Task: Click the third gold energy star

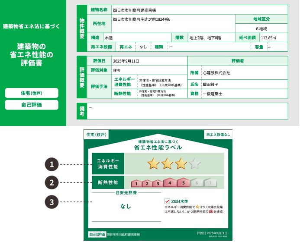Action: coord(181,163)
